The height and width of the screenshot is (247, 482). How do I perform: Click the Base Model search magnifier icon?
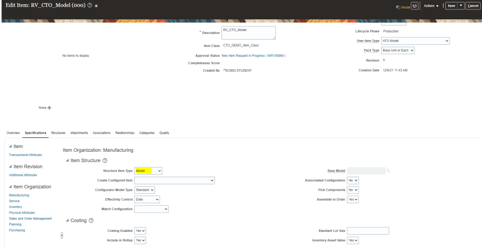click(389, 171)
